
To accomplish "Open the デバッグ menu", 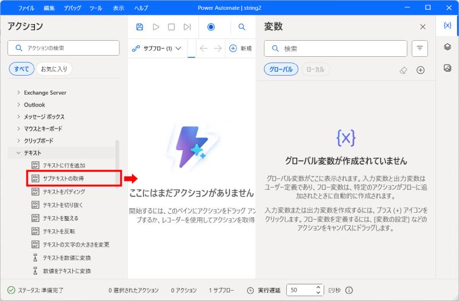I will tap(72, 8).
